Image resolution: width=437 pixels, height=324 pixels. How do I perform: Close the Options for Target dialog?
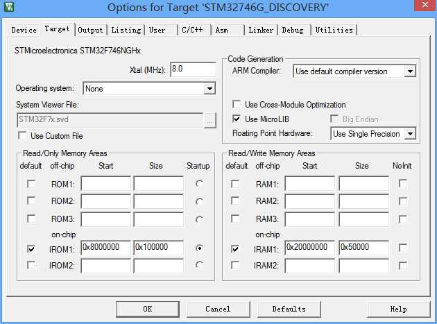(x=425, y=6)
